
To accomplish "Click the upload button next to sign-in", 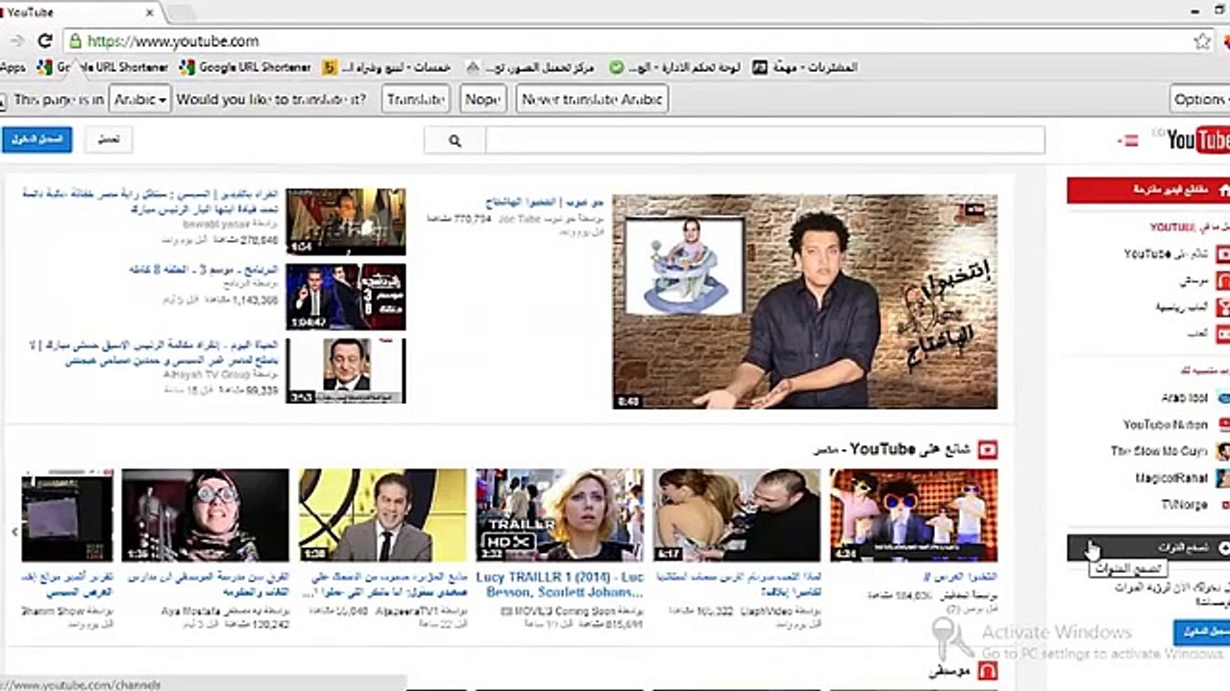I will click(x=109, y=140).
